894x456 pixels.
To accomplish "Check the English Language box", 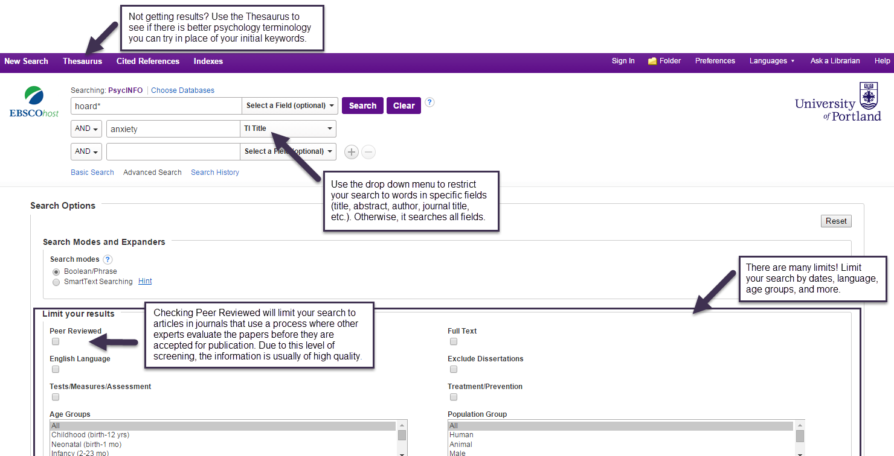I will tap(56, 369).
